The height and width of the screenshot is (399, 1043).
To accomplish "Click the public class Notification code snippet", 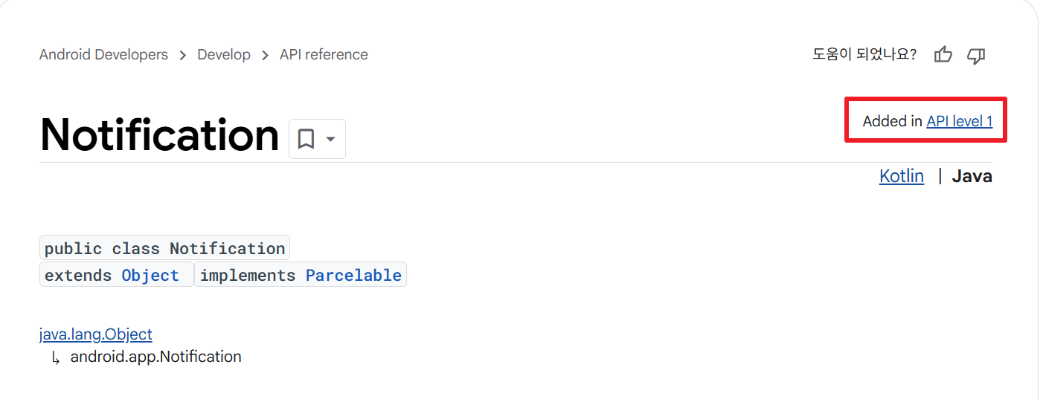I will pyautogui.click(x=164, y=248).
